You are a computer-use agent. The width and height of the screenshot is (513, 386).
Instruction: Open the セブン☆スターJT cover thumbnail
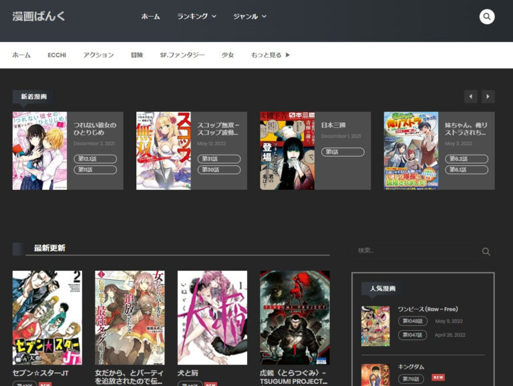[x=47, y=317]
